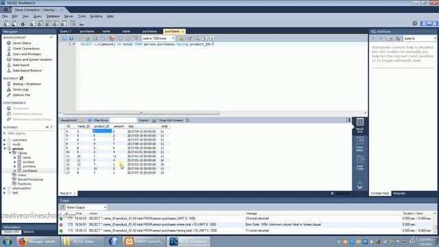Open the Server Status page
The height and width of the screenshot is (247, 439).
[x=22, y=43]
